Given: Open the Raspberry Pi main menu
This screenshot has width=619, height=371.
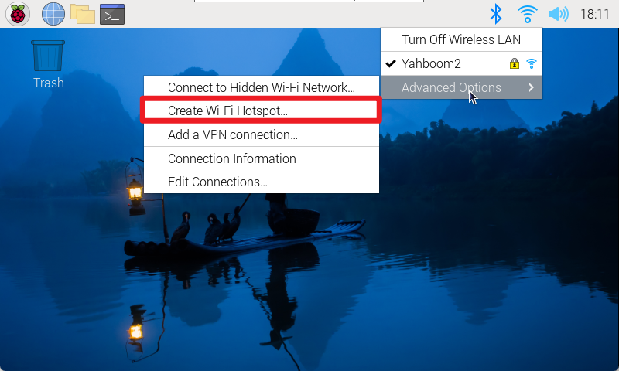Looking at the screenshot, I should coord(18,14).
